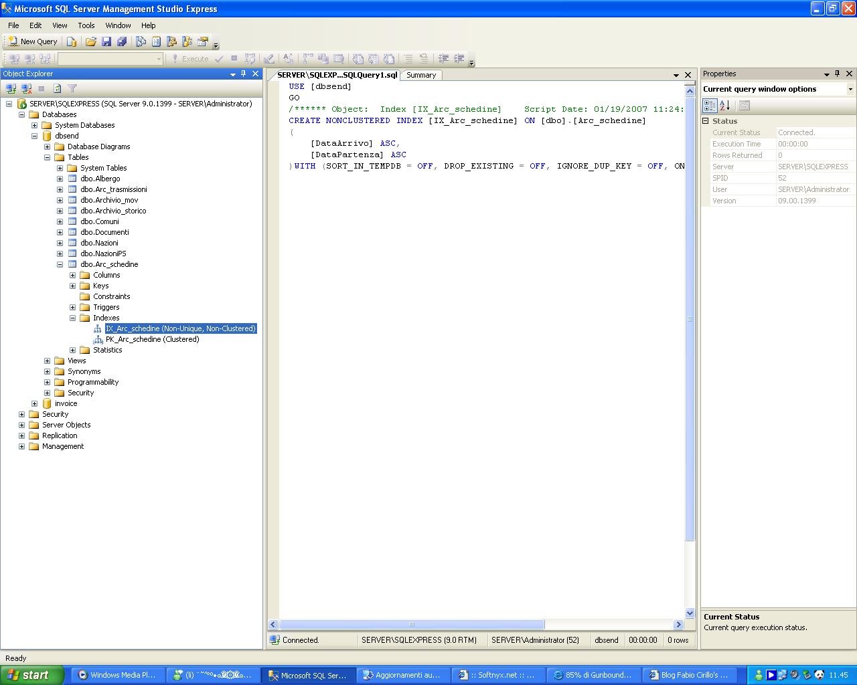Expand the dbo.Albergo table node
Screen dimensions: 857x685
[60, 179]
